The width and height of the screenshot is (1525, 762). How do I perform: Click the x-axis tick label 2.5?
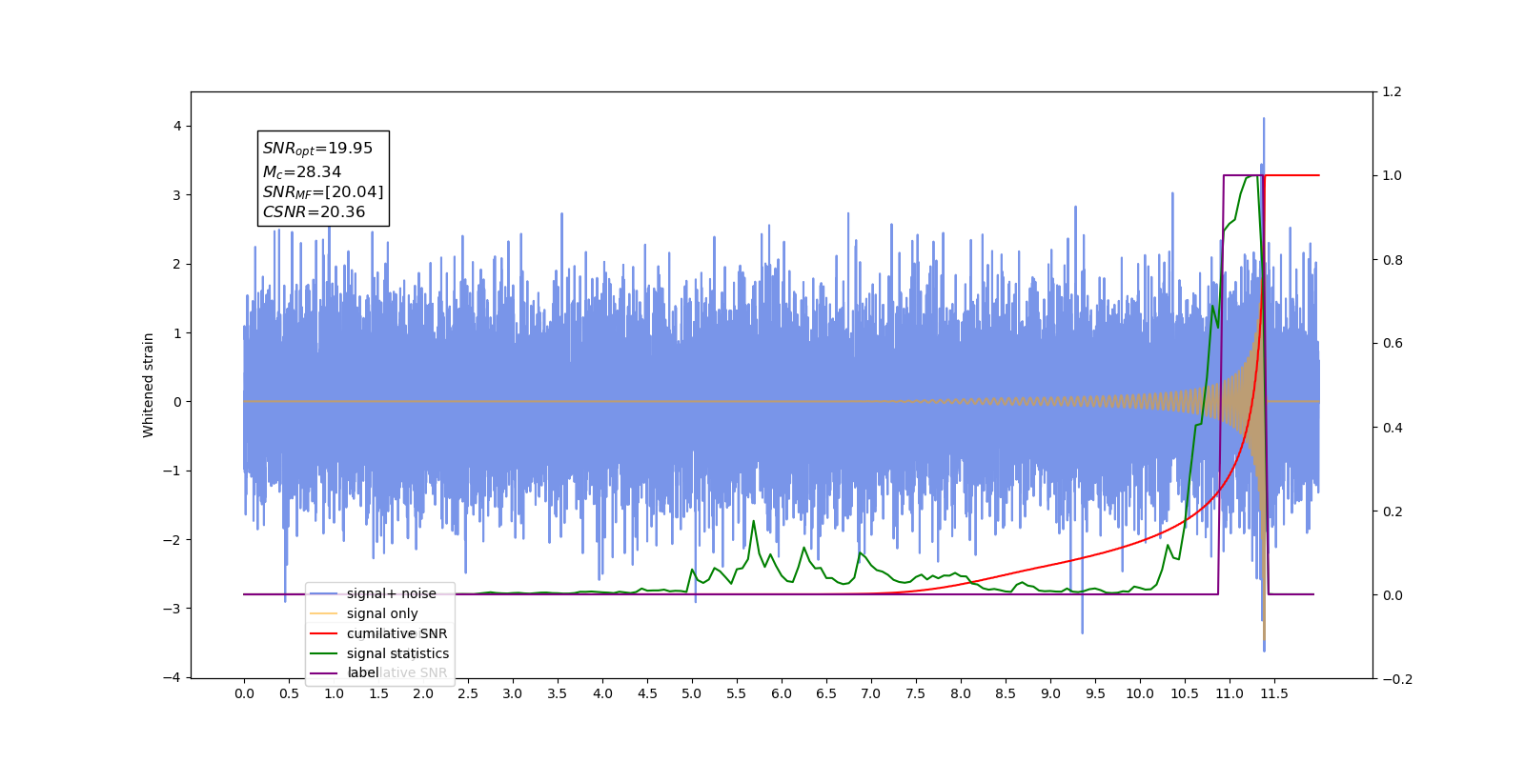click(468, 693)
